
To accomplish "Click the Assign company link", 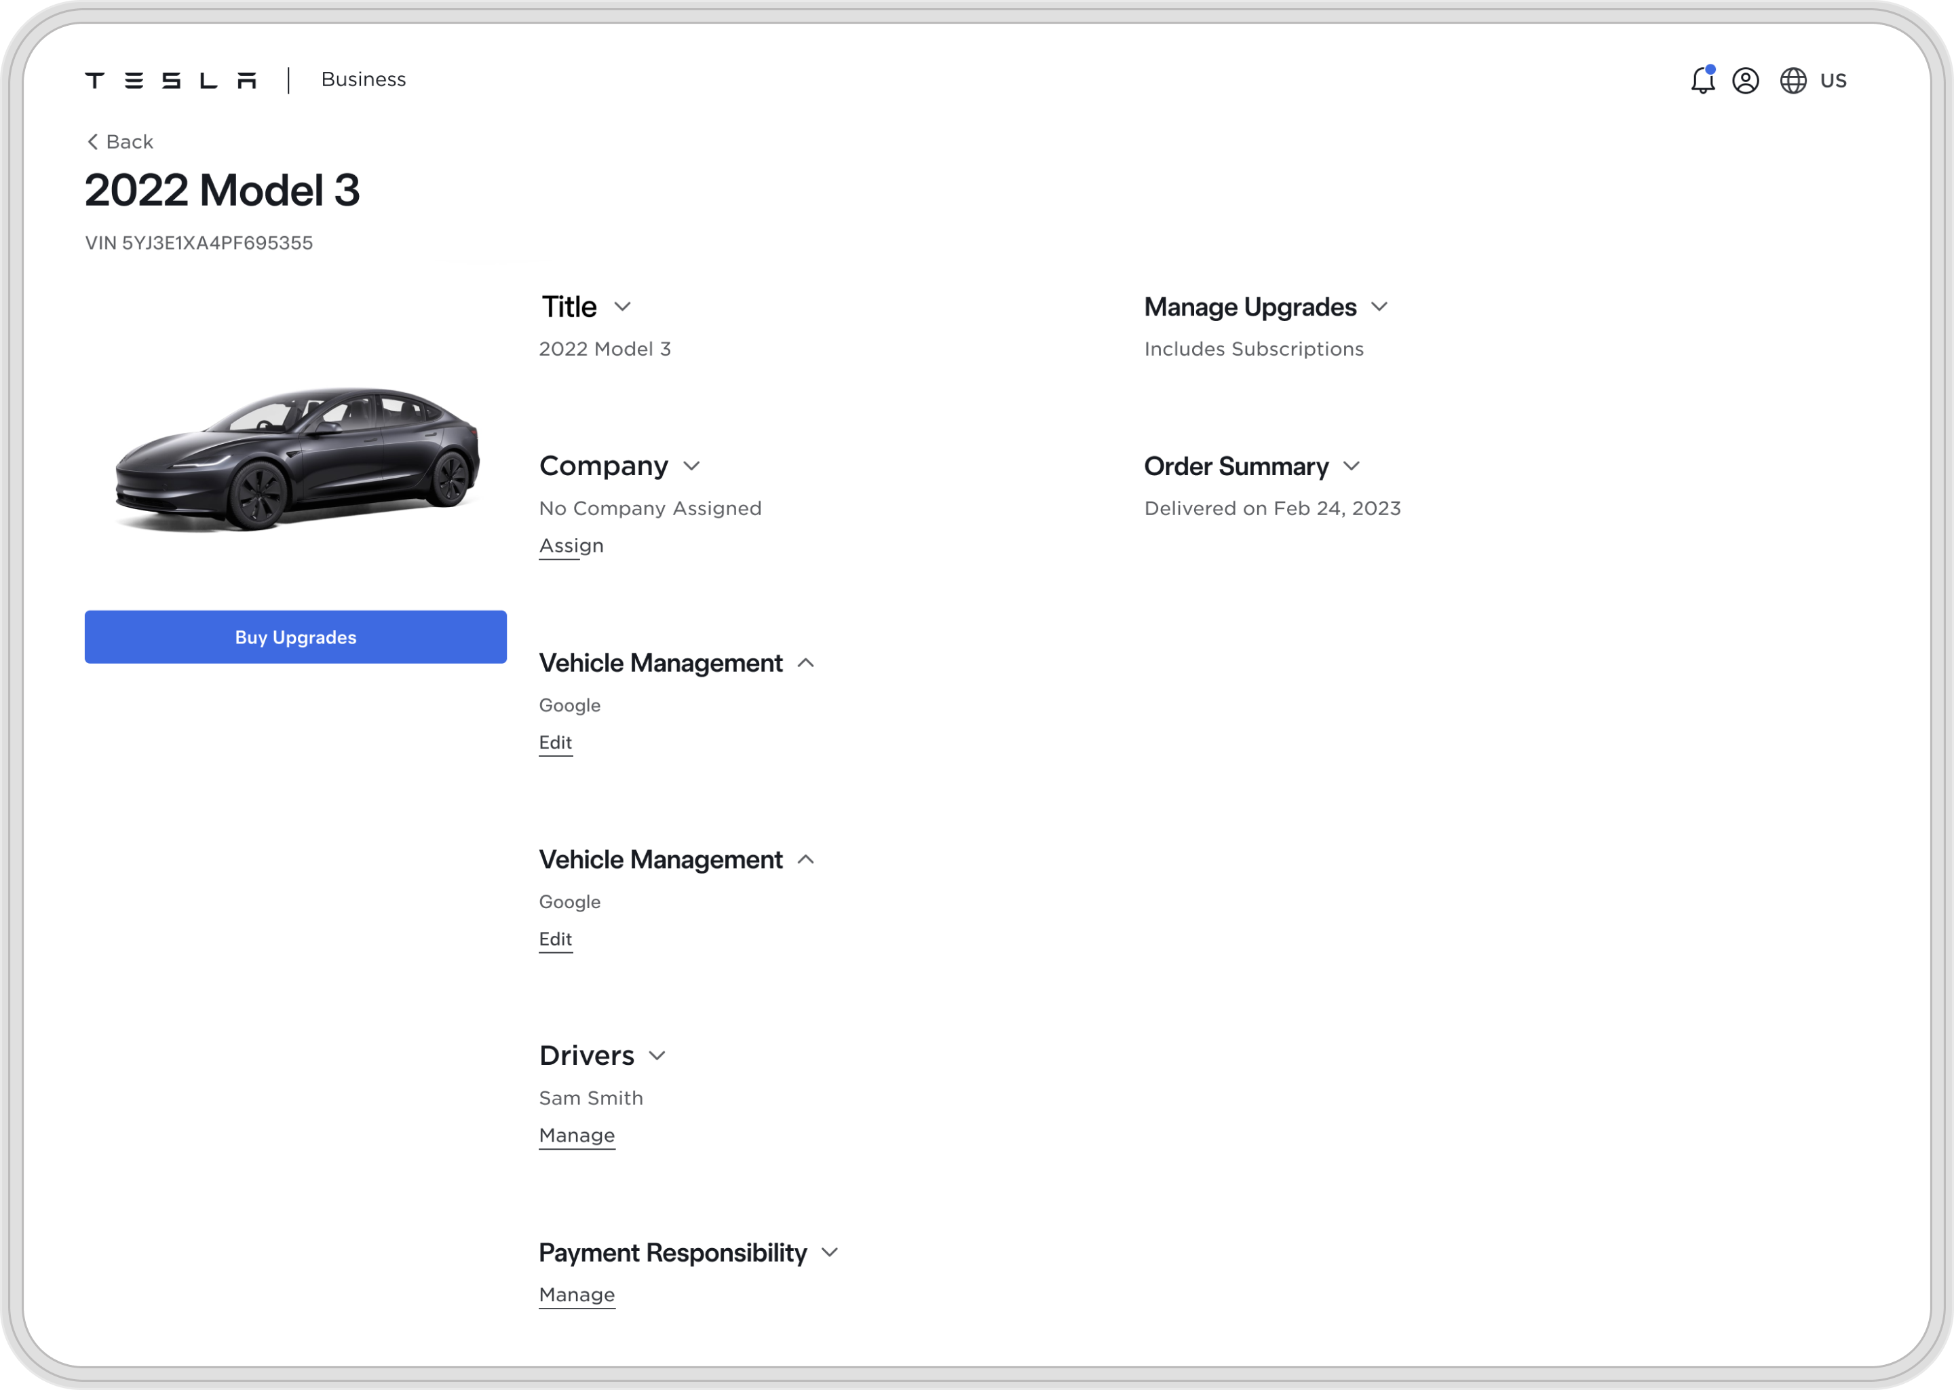I will [x=571, y=546].
